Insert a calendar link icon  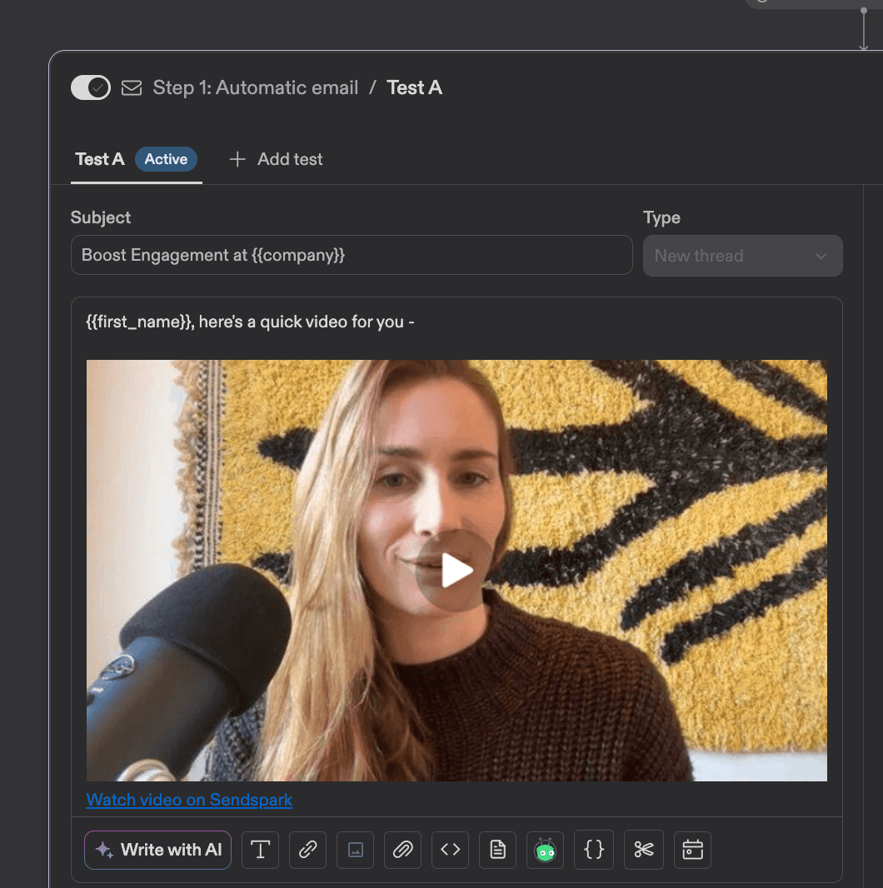click(693, 850)
